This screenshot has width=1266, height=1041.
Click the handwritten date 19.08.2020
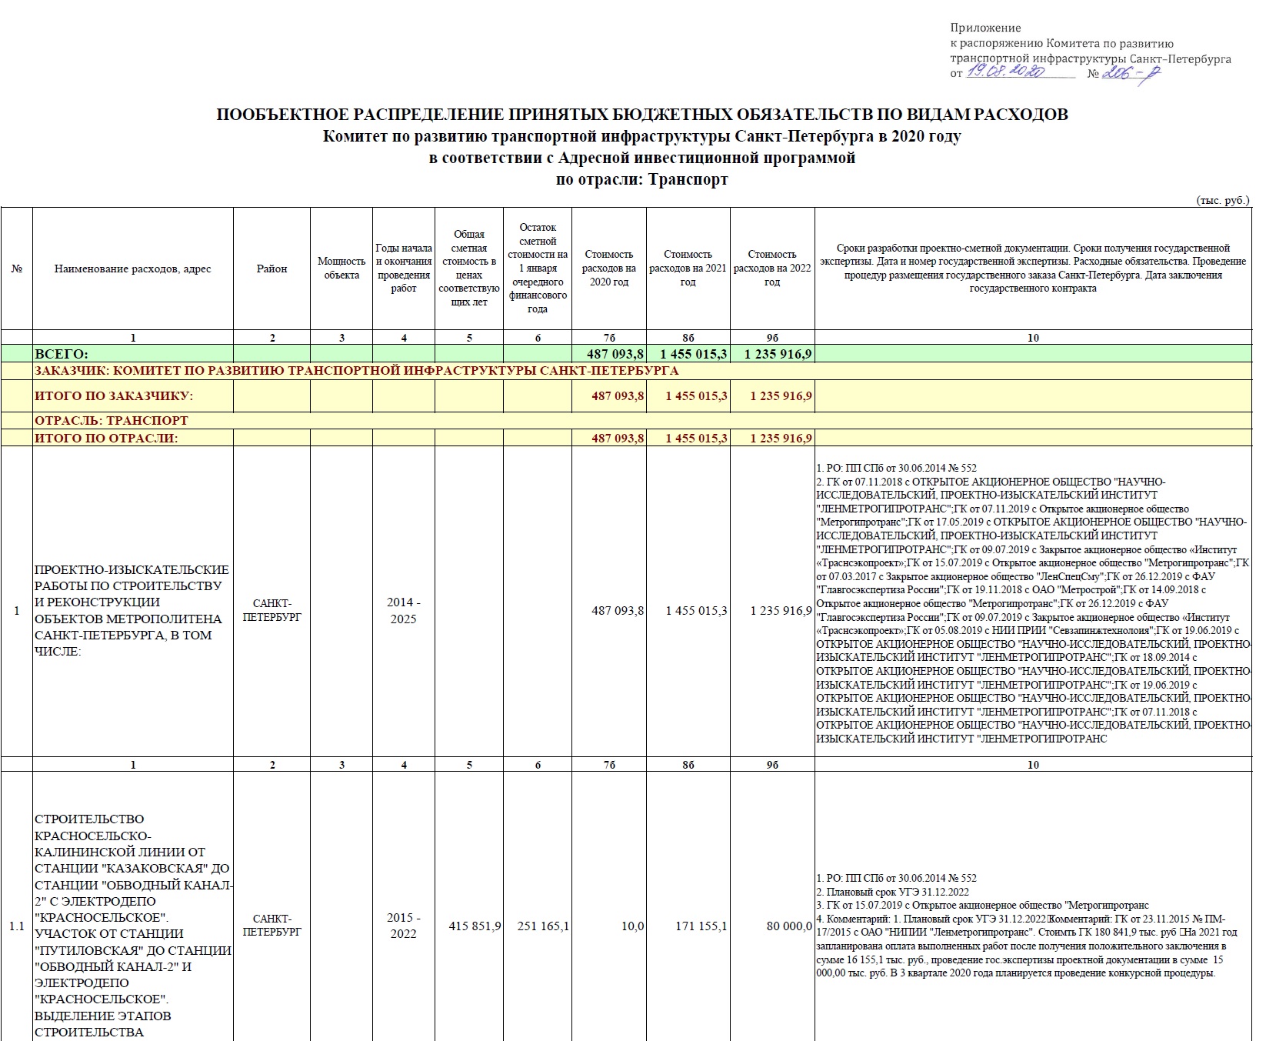tap(1004, 72)
